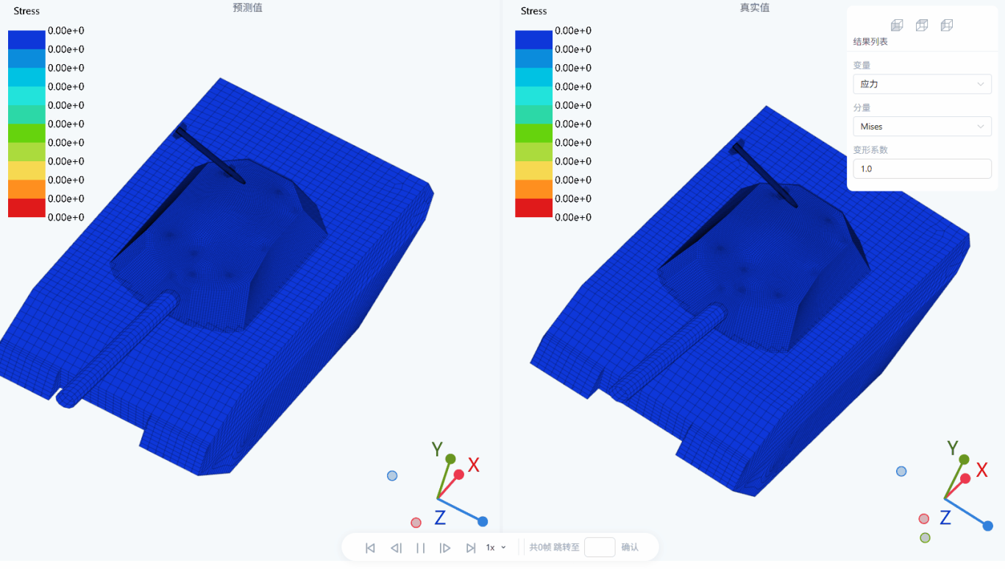Click the 变形系数 field with 1.0

(x=922, y=169)
